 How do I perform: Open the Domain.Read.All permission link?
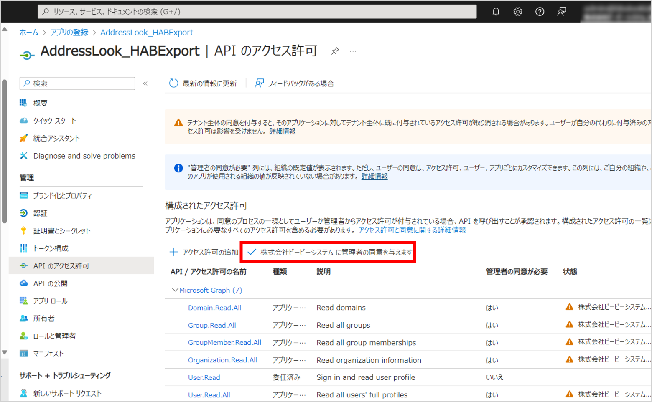point(214,308)
